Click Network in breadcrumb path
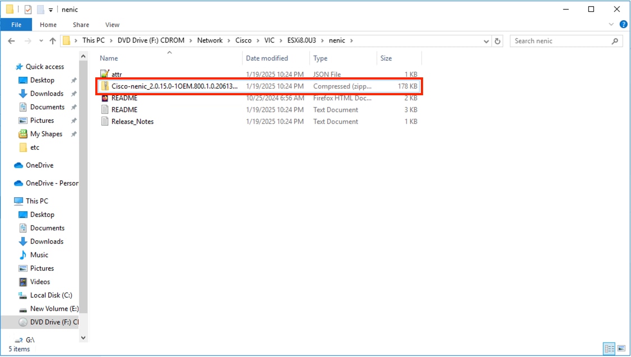Screen dimensions: 631x357 (x=210, y=40)
